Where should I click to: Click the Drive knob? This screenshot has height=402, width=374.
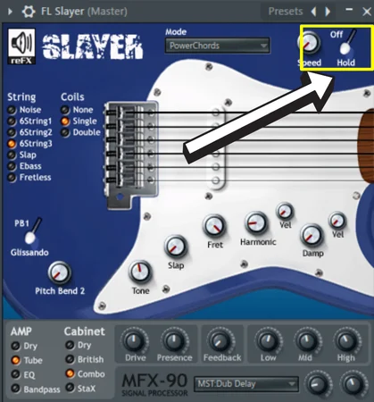coord(134,341)
